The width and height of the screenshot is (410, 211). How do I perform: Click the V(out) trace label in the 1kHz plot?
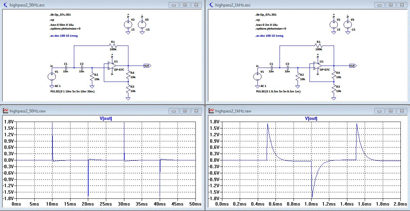click(x=311, y=118)
